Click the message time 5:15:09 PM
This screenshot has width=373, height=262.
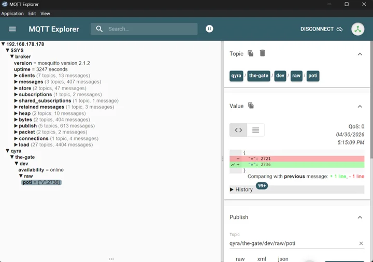point(351,142)
